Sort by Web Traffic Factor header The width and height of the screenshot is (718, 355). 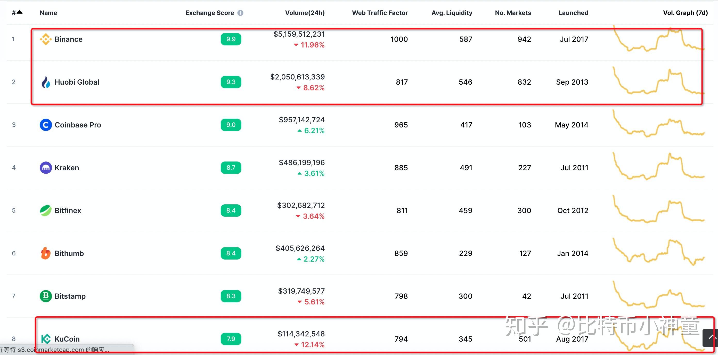click(380, 13)
